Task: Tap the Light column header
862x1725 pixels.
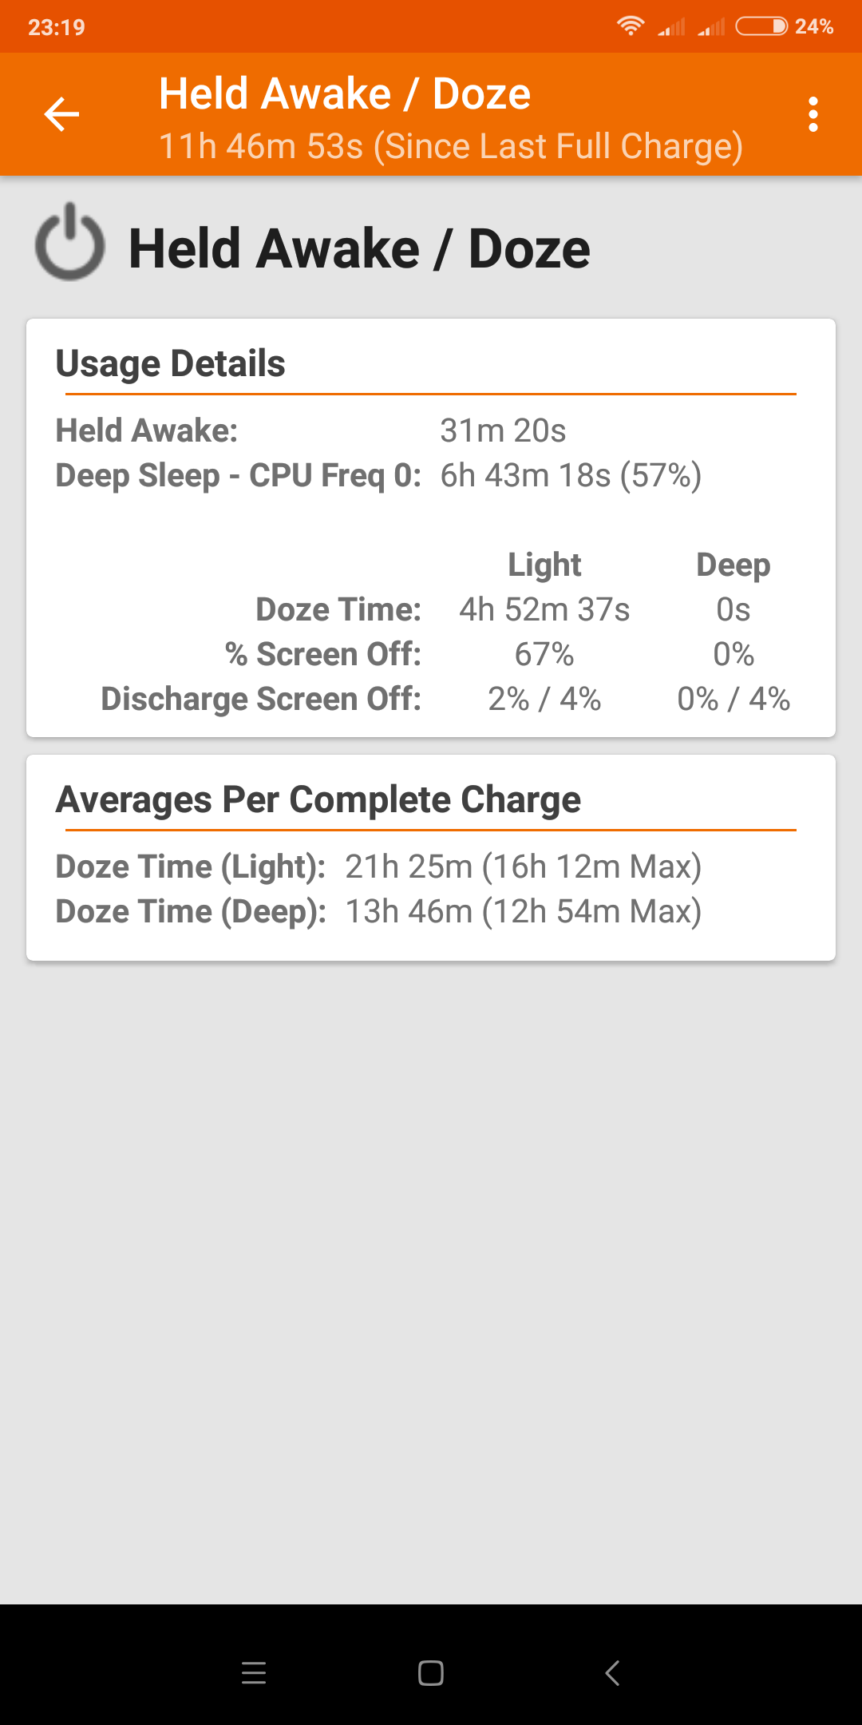Action: pyautogui.click(x=544, y=565)
